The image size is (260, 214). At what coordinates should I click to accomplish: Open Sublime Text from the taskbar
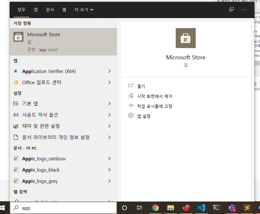point(247,208)
